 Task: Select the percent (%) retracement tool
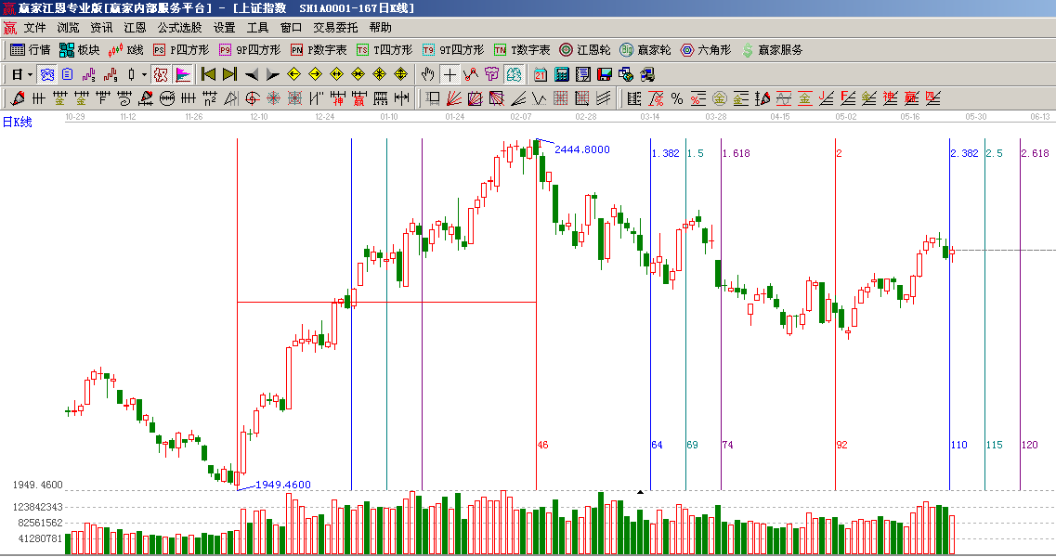pyautogui.click(x=677, y=98)
